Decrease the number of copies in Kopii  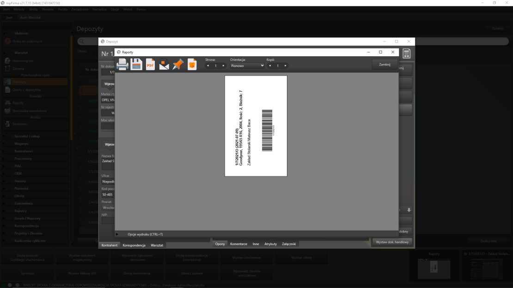tap(270, 65)
